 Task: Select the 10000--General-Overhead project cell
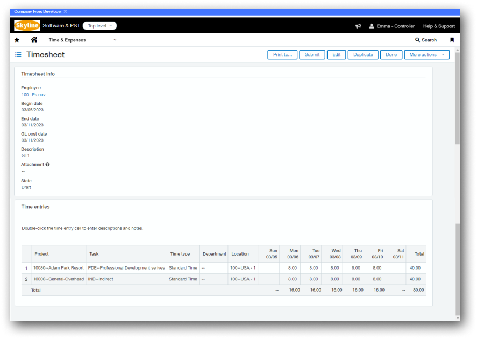point(59,279)
